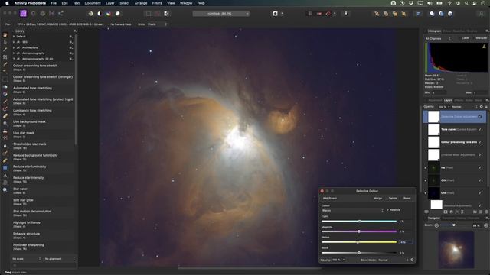Click the histogram Layer button
Viewport: 490px width, 275px height.
tap(465, 38)
